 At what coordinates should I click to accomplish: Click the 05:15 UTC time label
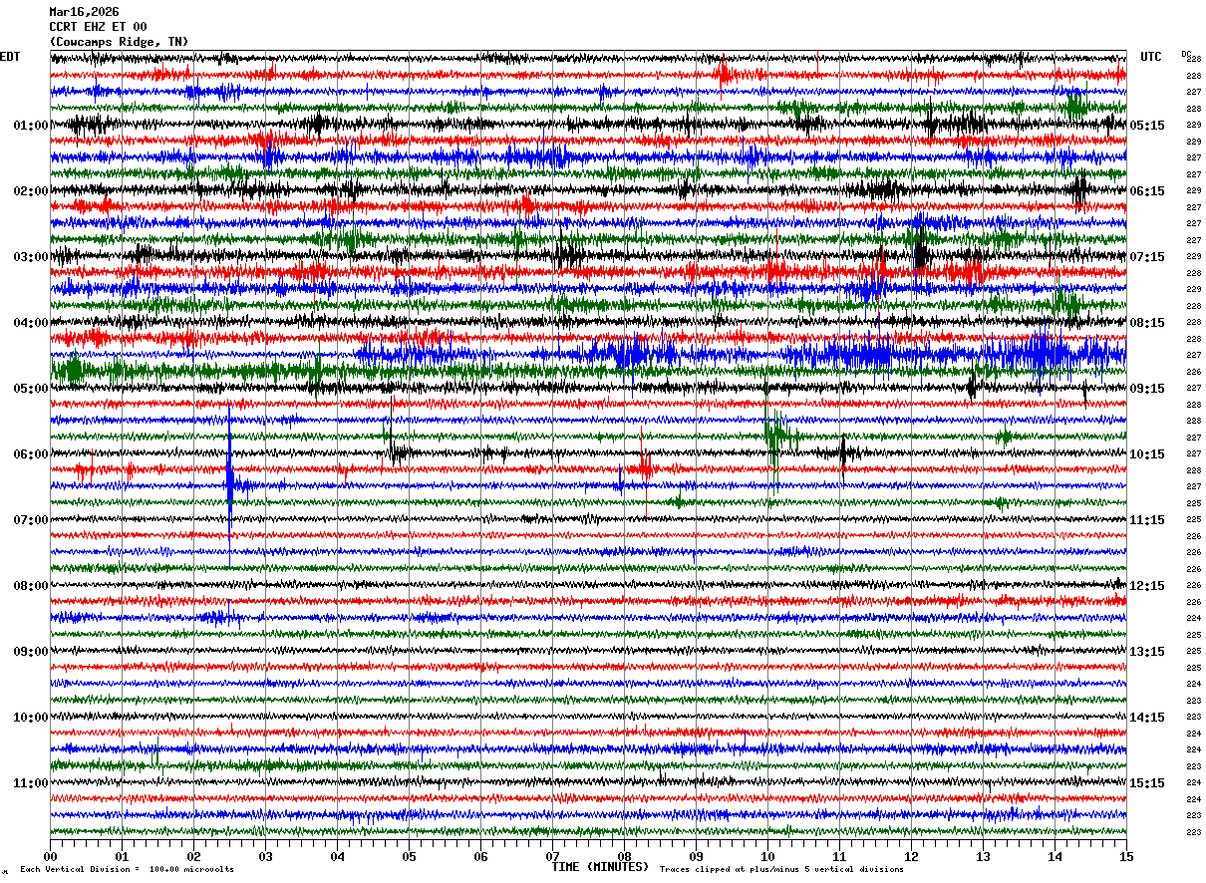click(1147, 126)
